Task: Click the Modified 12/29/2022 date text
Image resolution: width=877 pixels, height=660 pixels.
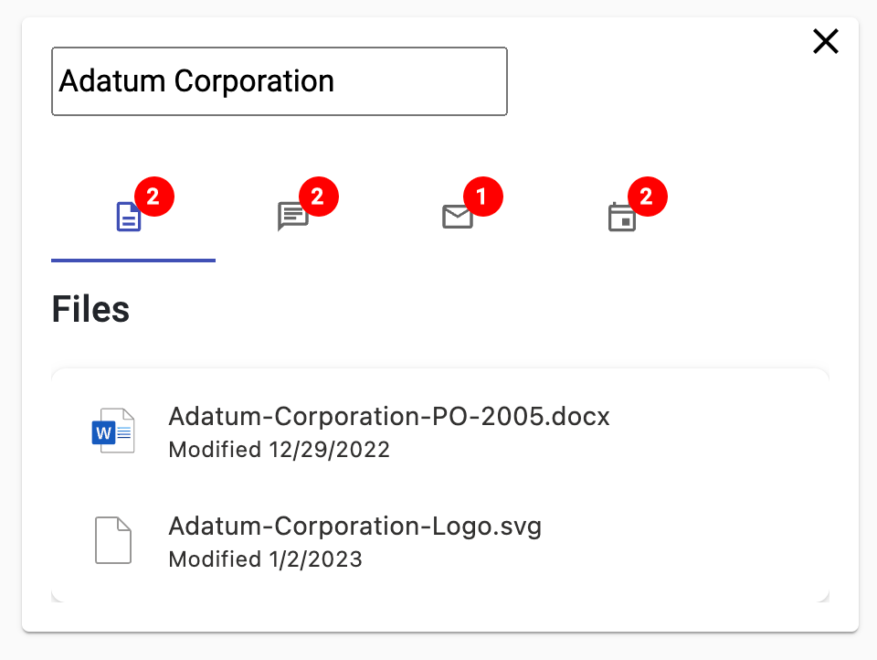Action: click(279, 450)
